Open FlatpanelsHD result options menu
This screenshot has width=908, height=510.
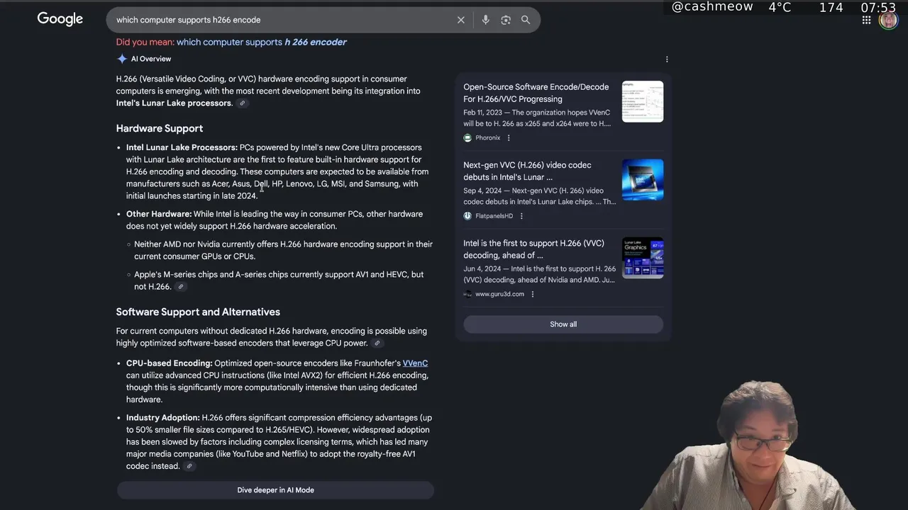(521, 216)
